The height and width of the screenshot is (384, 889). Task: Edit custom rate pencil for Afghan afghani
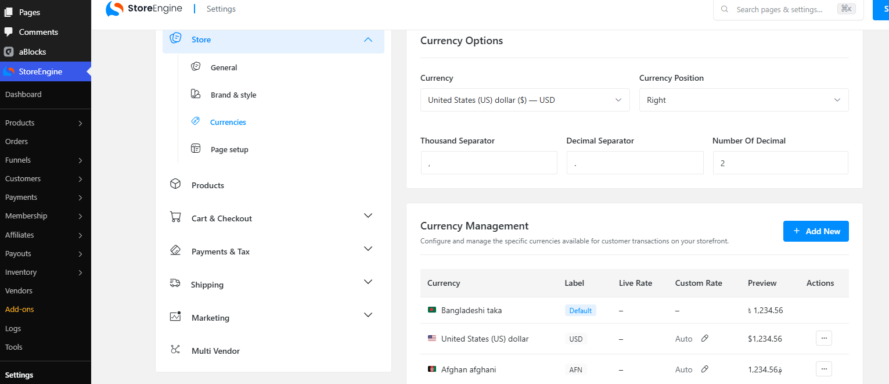point(705,369)
